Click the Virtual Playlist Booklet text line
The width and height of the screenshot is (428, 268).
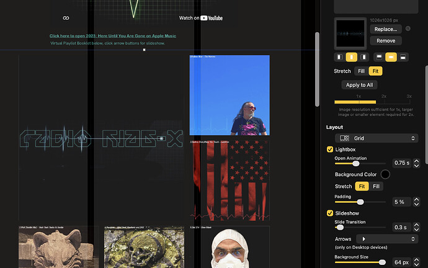(x=107, y=43)
